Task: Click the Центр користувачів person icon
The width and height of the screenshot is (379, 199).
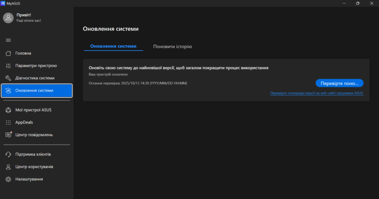Action: click(x=8, y=167)
